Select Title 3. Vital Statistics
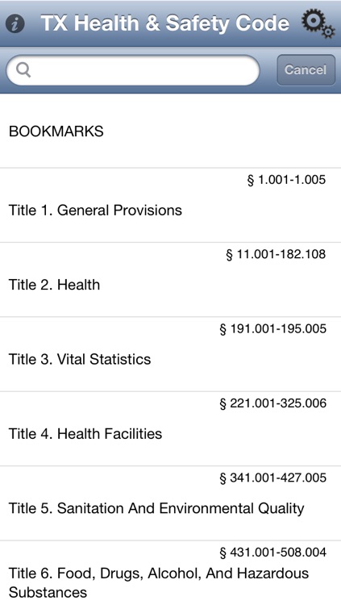 pyautogui.click(x=171, y=355)
